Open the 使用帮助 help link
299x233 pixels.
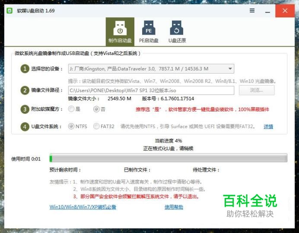click(x=174, y=207)
